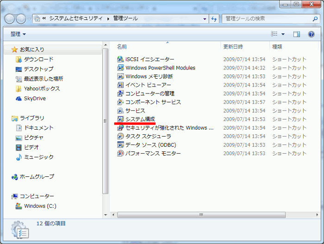
Task: Expand the view options dropdown arrow
Action: coord(283,34)
